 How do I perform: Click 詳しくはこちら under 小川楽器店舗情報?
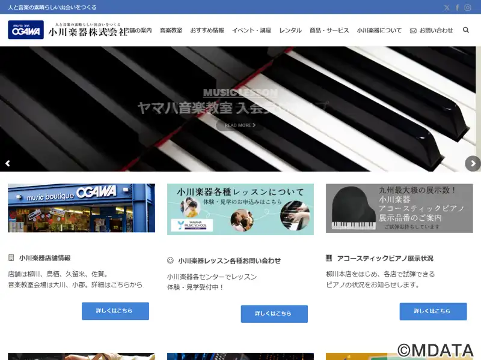(x=115, y=311)
